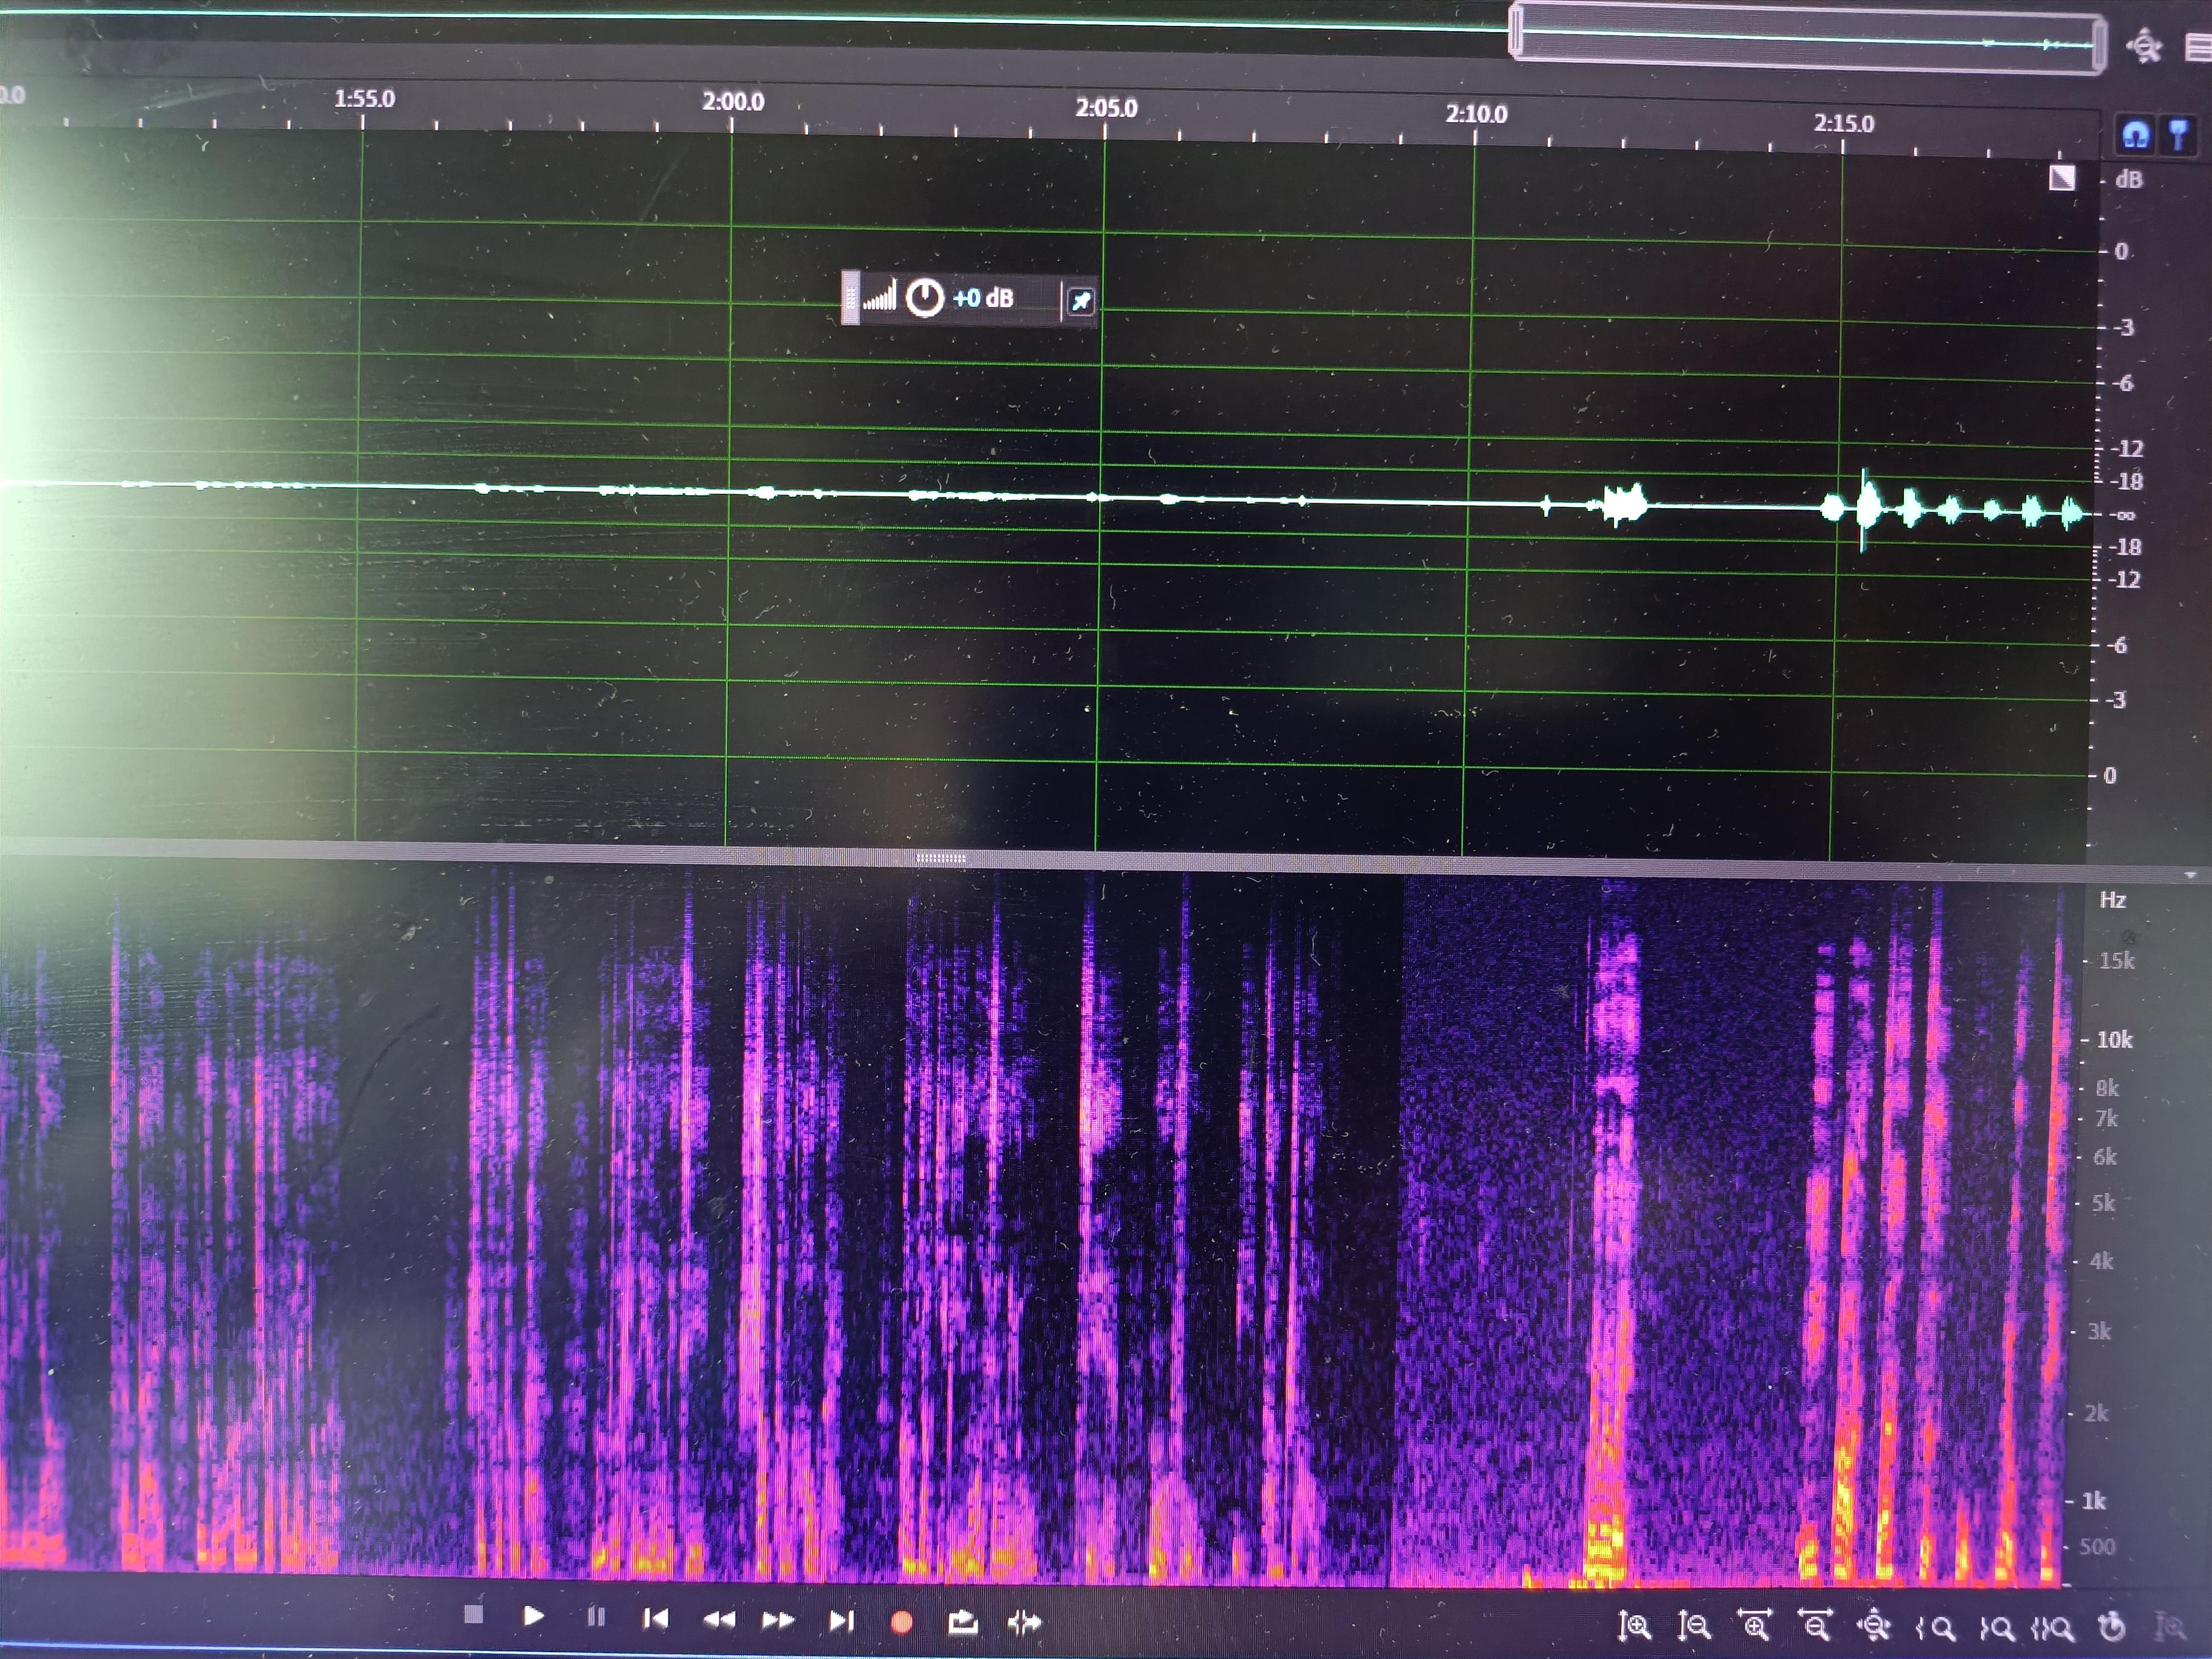2212x1659 pixels.
Task: Pause playback with the Pause button
Action: (596, 1616)
